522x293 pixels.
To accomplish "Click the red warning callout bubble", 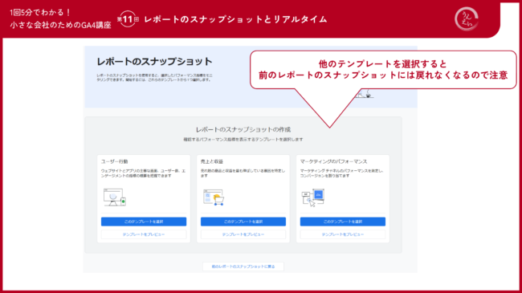I will 383,70.
